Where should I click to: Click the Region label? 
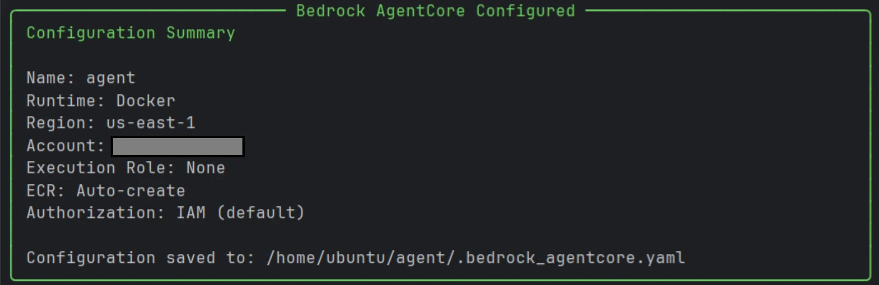[60, 123]
